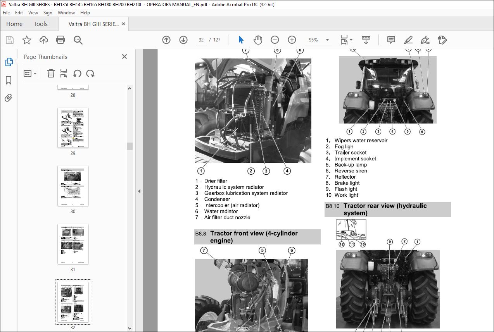The height and width of the screenshot is (332, 494).
Task: Click the sign document icon
Action: tap(425, 40)
